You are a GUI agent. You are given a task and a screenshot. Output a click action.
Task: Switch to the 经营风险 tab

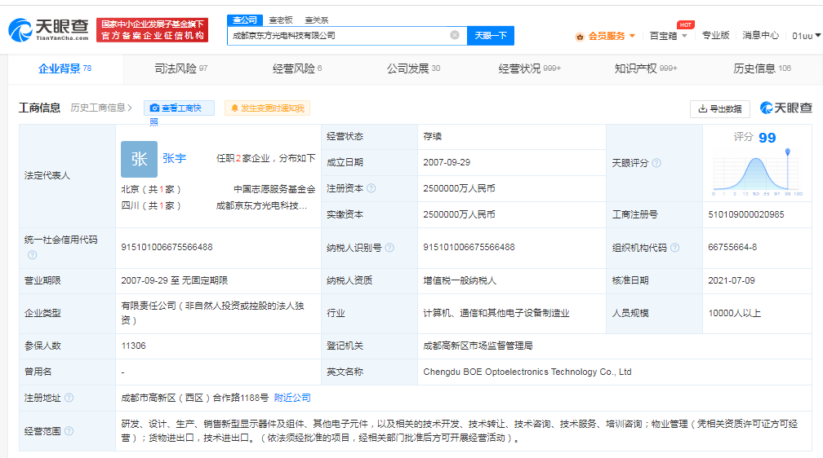(x=297, y=68)
